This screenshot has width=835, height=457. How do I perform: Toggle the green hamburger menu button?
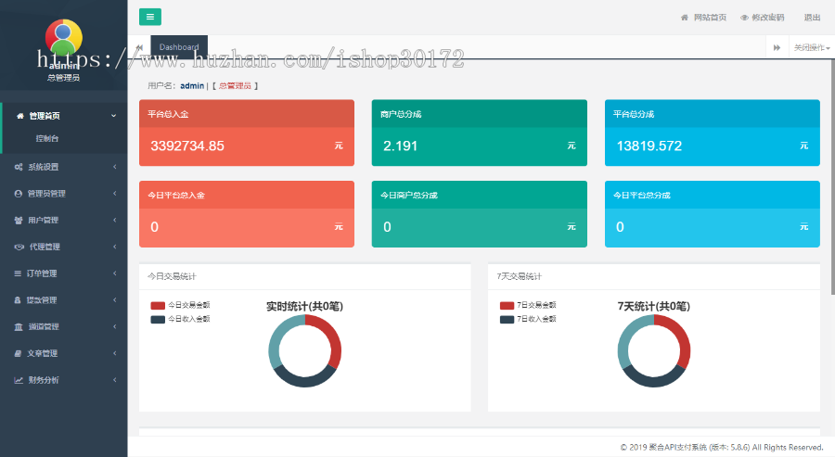150,17
